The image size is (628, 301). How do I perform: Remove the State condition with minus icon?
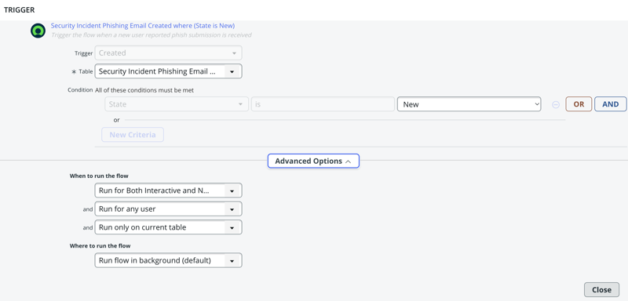click(x=556, y=105)
